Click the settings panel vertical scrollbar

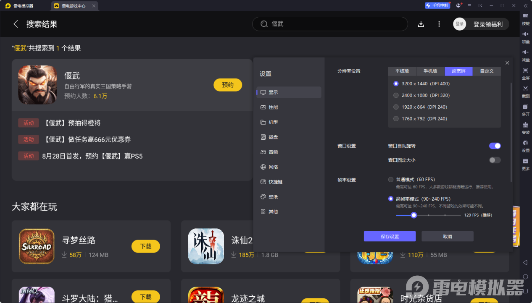(511, 132)
